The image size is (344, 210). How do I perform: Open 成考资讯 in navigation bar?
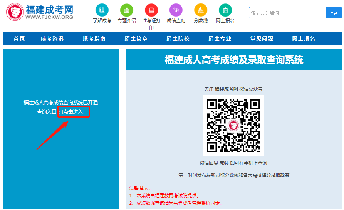coord(52,39)
